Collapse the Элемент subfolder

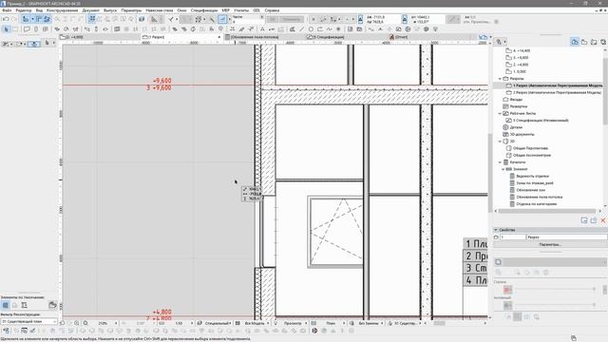(x=503, y=169)
